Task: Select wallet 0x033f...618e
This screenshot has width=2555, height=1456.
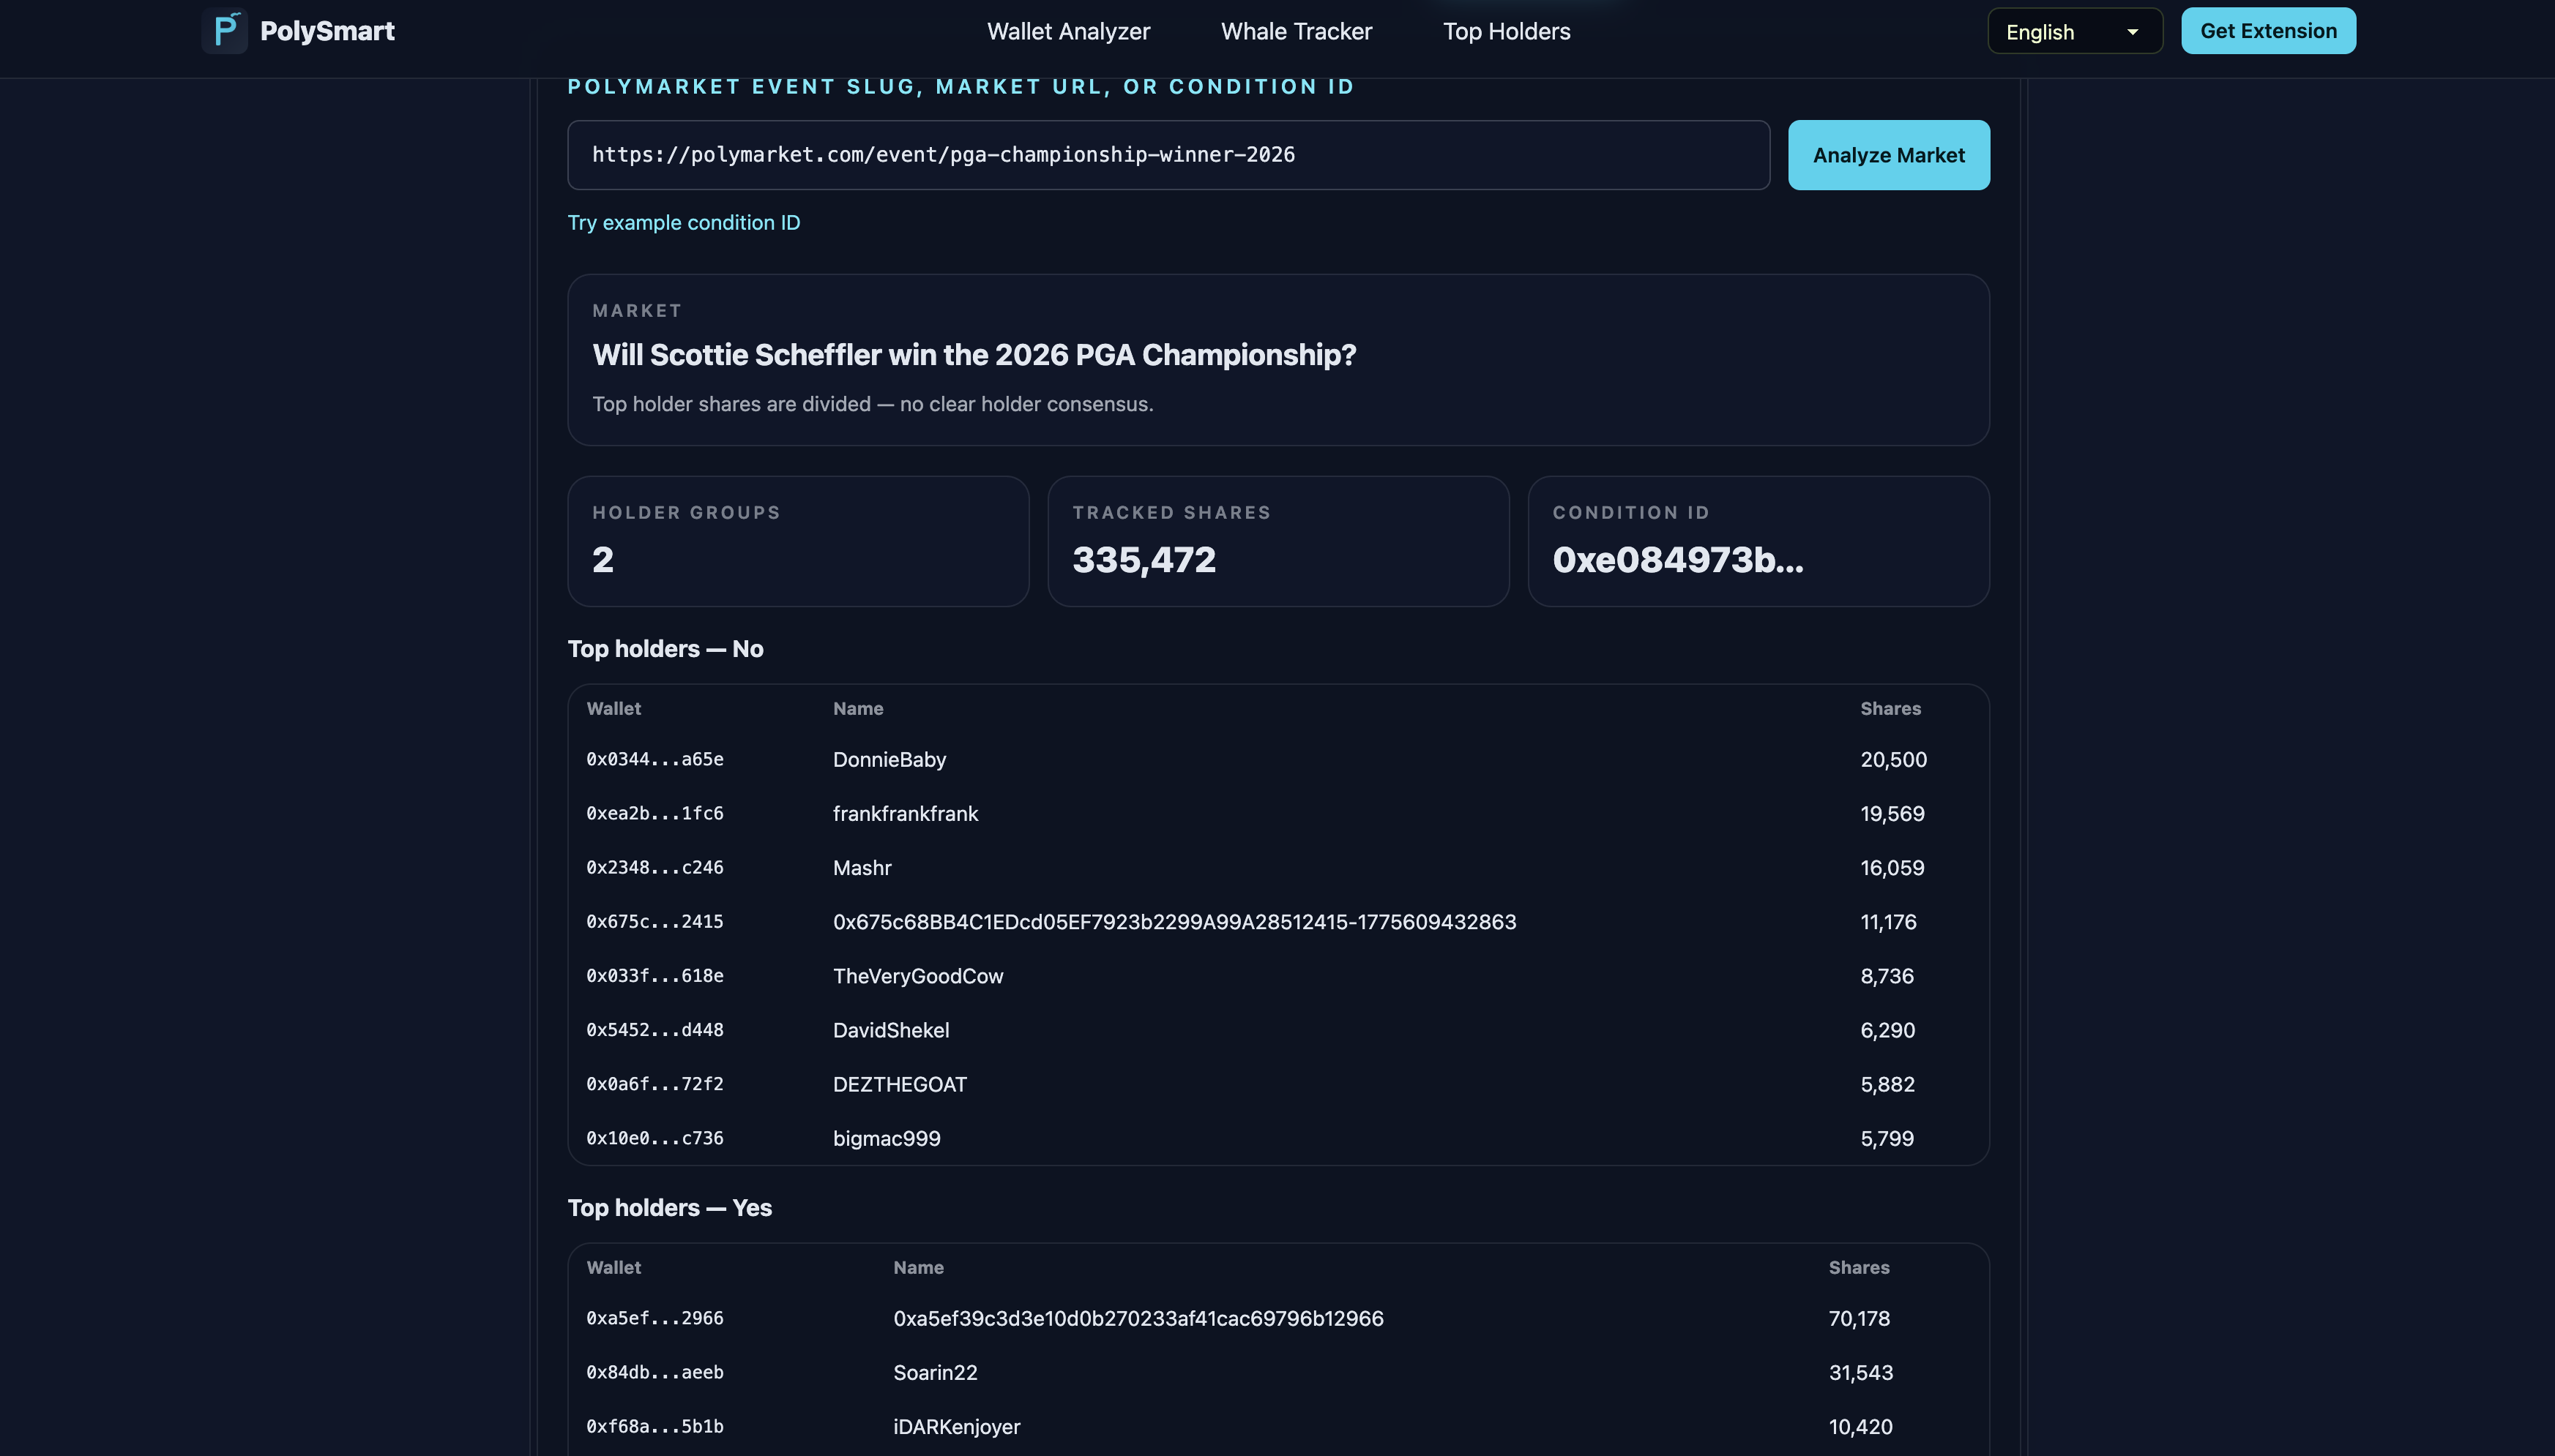Action: [654, 975]
